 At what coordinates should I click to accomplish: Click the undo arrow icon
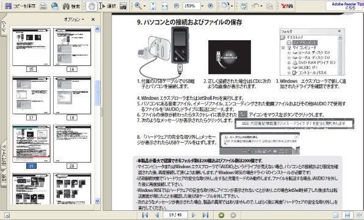[x=255, y=6]
